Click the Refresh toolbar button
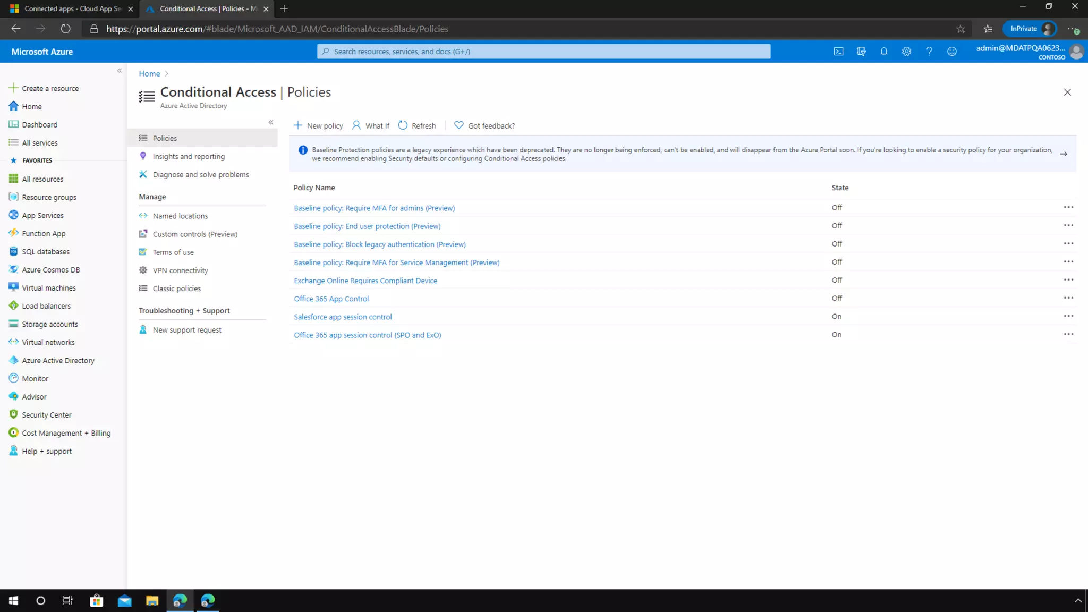1088x612 pixels. point(417,125)
